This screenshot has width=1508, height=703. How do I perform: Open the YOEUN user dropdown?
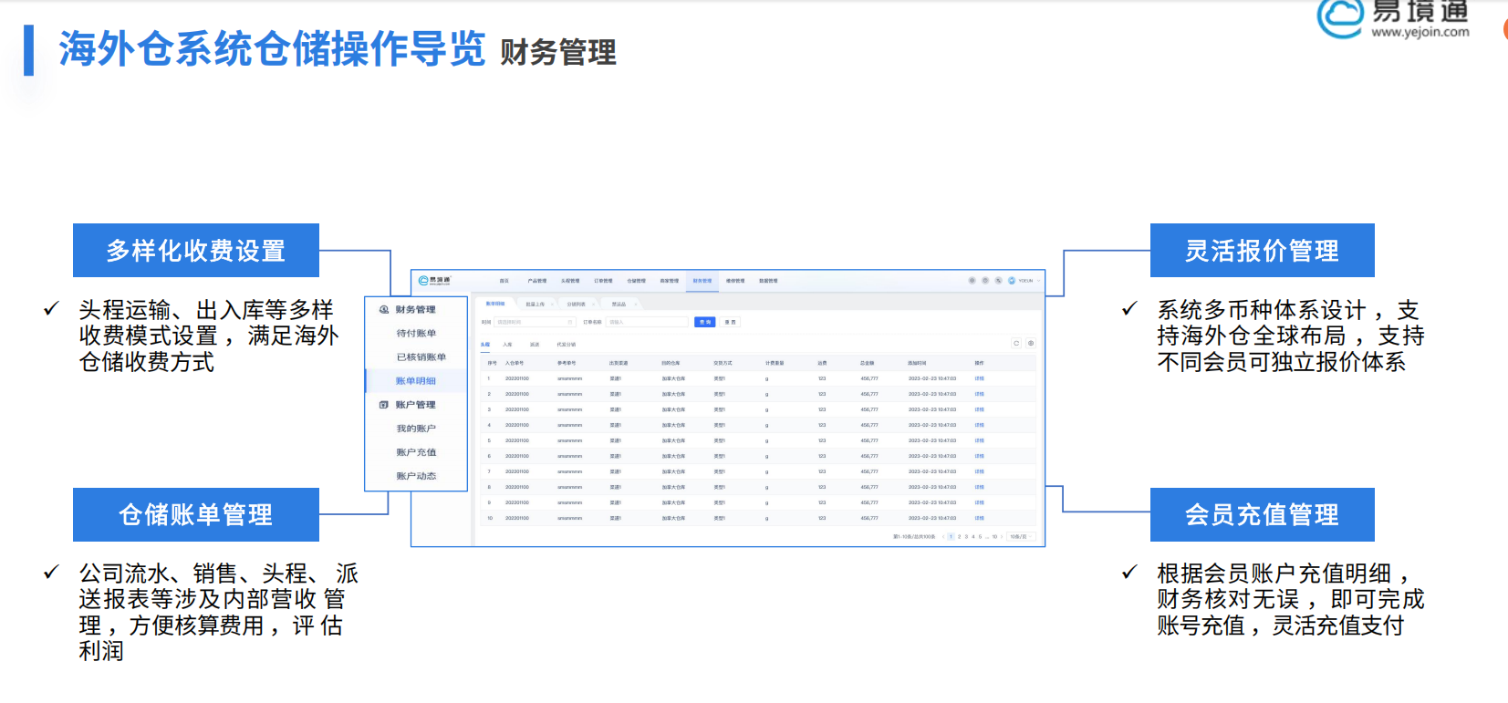tap(1028, 281)
